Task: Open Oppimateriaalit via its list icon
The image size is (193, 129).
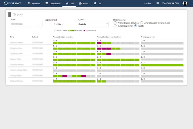Action: (x=47, y=3)
